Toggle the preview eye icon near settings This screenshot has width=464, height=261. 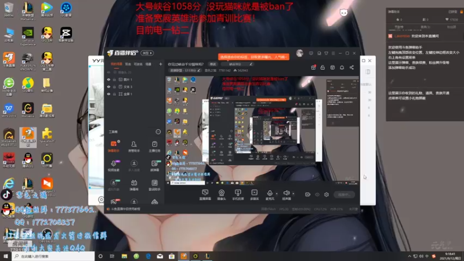click(317, 194)
